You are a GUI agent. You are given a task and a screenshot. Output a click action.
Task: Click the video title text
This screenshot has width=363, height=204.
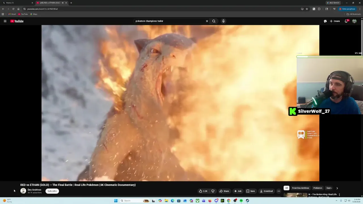point(78,185)
